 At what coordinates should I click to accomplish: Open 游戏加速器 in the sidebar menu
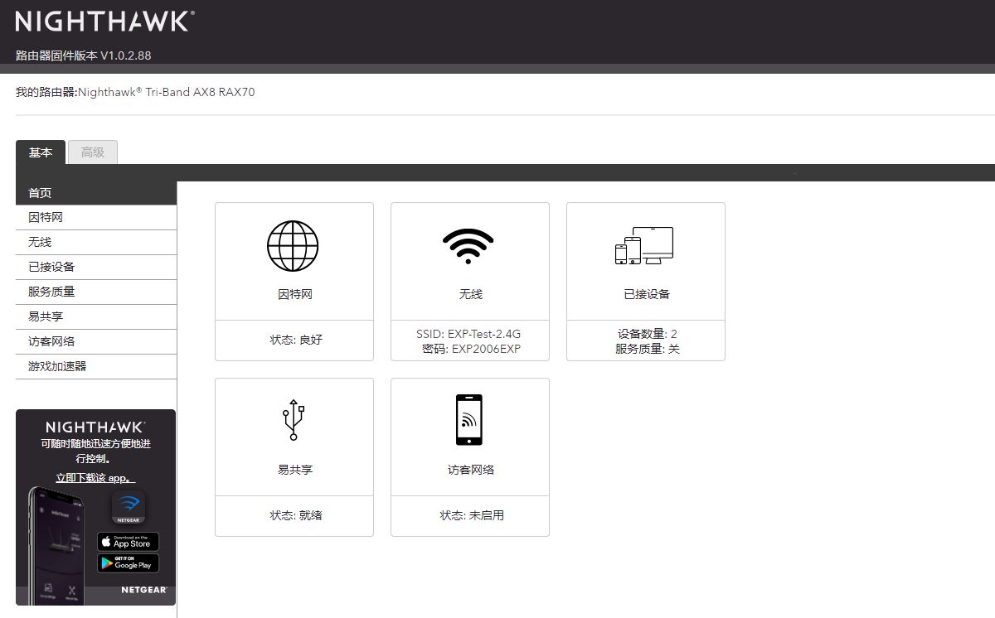(96, 367)
